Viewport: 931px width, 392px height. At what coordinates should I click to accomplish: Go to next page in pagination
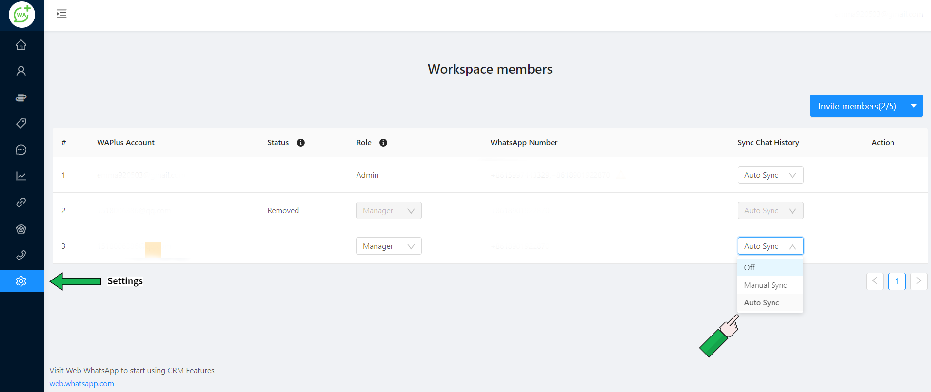click(x=918, y=281)
